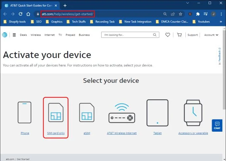The height and width of the screenshot is (161, 226).
Task: Select the AT&T Wireless Internet router icon
Action: 122,113
